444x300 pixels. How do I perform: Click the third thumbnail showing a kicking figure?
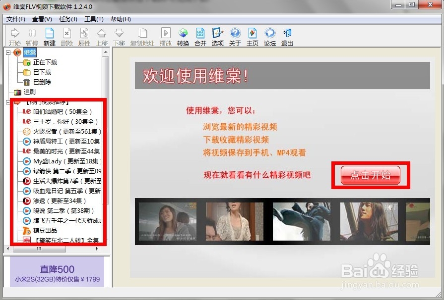click(302, 221)
